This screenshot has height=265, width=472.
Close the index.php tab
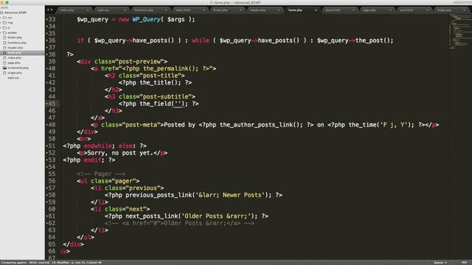[x=88, y=10]
